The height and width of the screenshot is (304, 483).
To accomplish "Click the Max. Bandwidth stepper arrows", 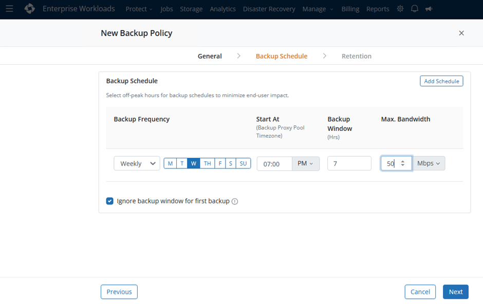I will pos(403,163).
